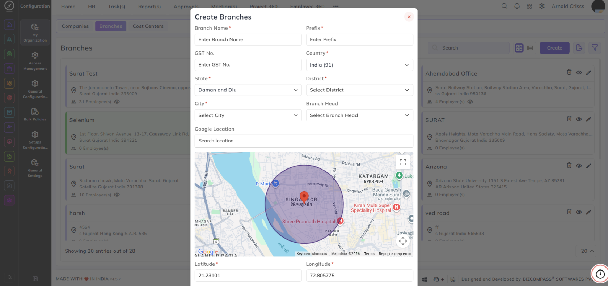Show employees of Surat Test branch

coord(117,102)
